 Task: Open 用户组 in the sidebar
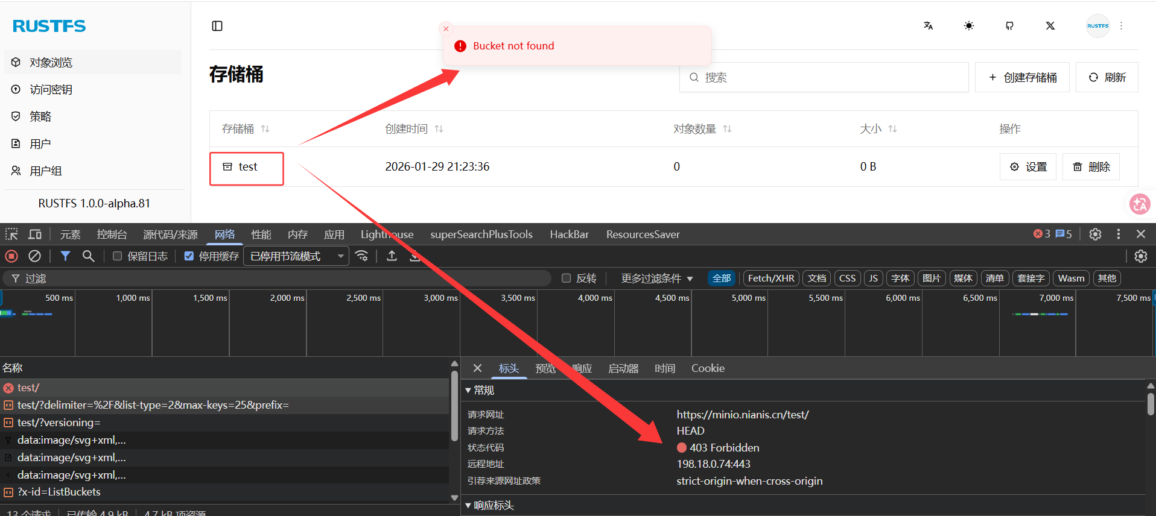pyautogui.click(x=93, y=171)
